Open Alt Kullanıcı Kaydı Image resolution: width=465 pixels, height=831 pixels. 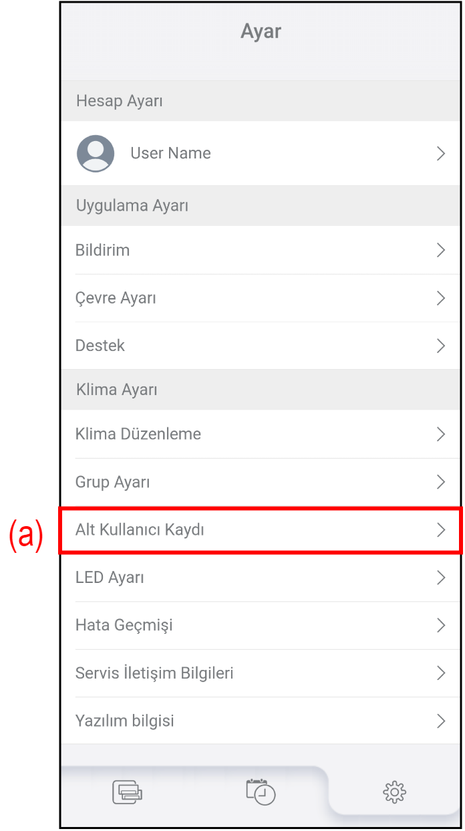(x=140, y=530)
